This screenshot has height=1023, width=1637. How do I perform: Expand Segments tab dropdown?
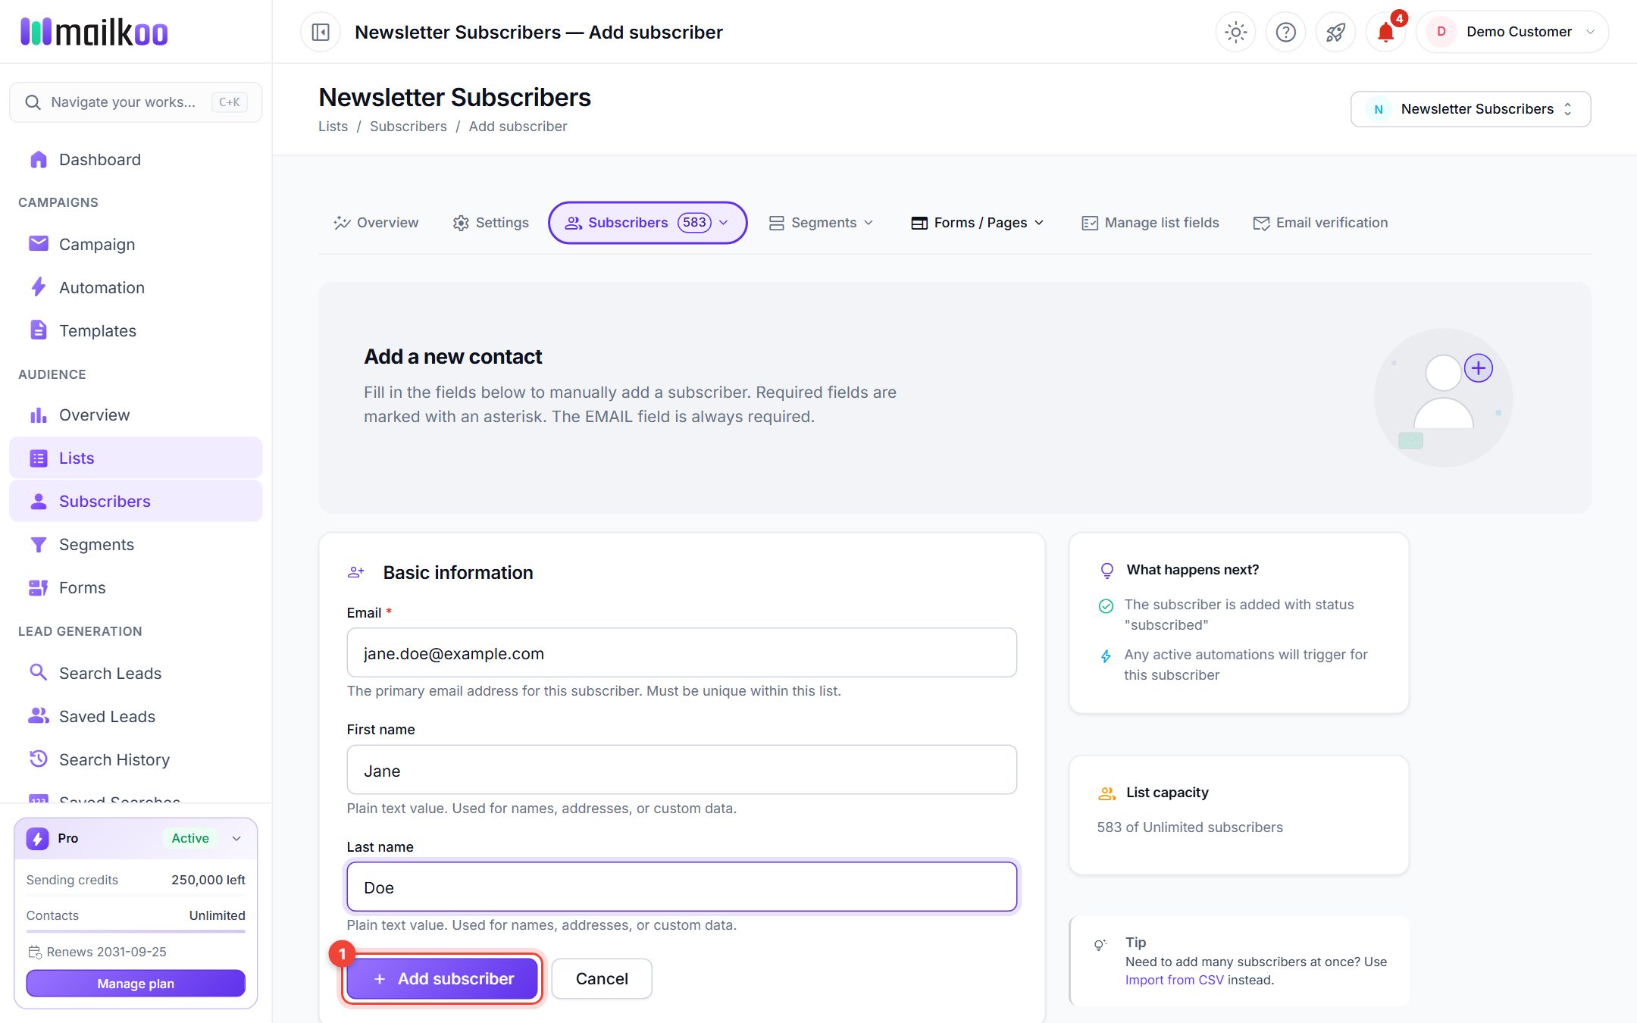click(x=821, y=223)
